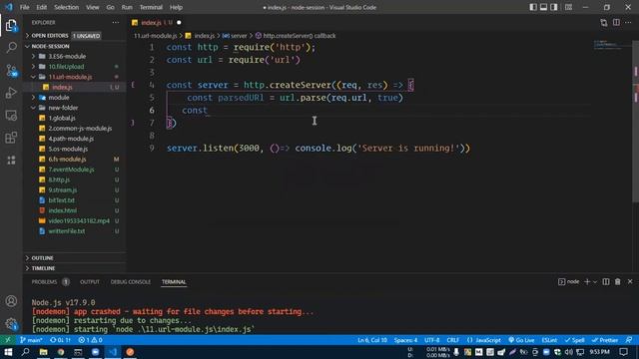Select the index.js editor tab

tap(157, 23)
